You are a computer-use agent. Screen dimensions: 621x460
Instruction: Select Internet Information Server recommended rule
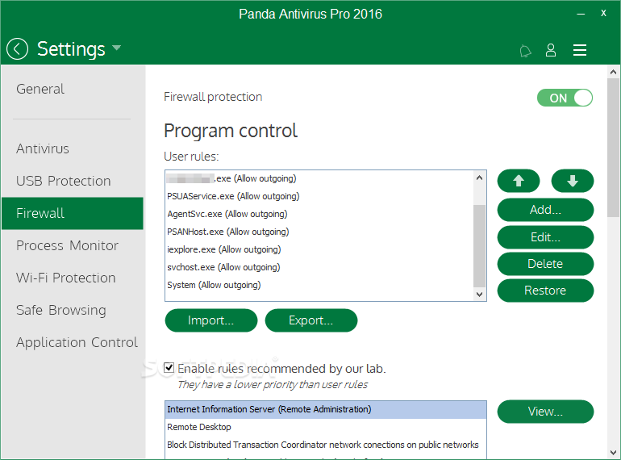coord(326,409)
